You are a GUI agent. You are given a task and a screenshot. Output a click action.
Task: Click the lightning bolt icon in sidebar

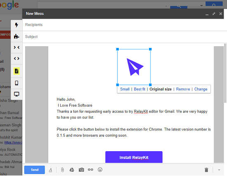[17, 25]
